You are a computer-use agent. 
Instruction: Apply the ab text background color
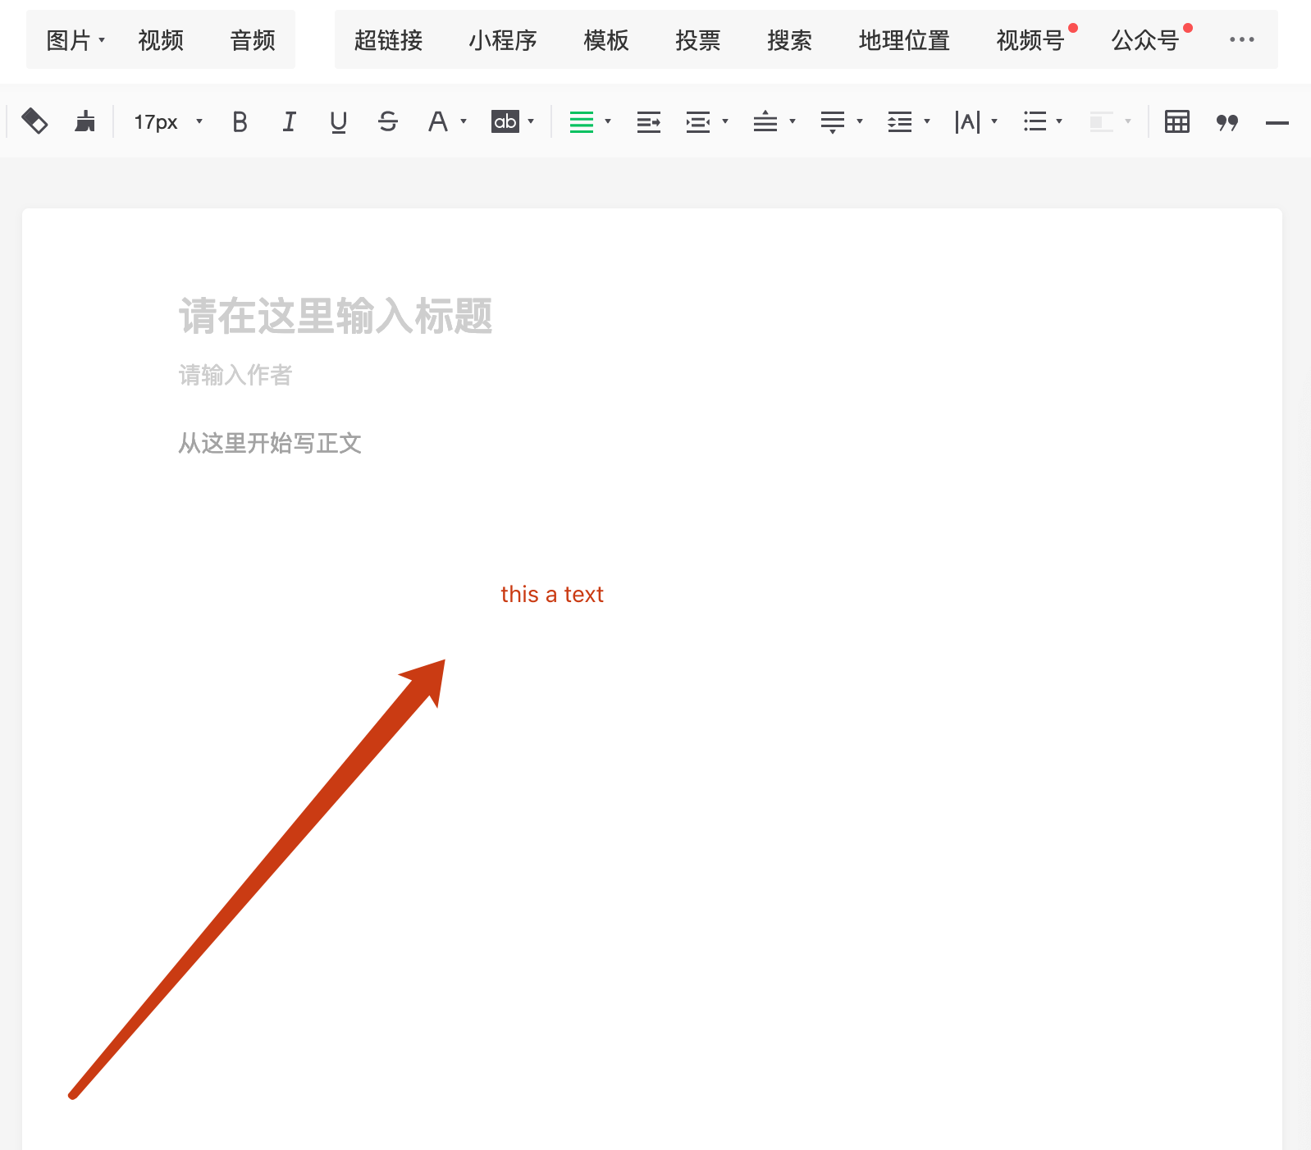coord(505,121)
